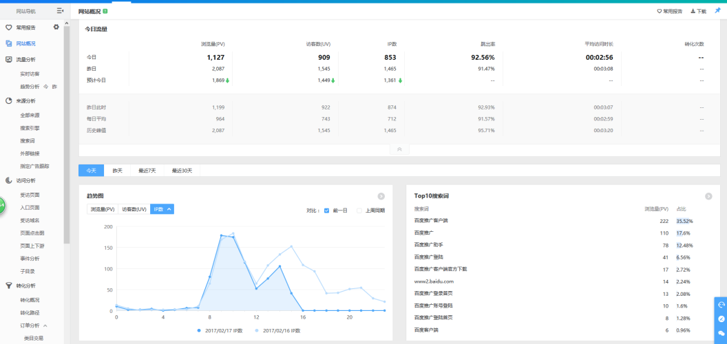
Task: Click the 14:00 data point on 2017/02/17 line
Action: (x=280, y=266)
